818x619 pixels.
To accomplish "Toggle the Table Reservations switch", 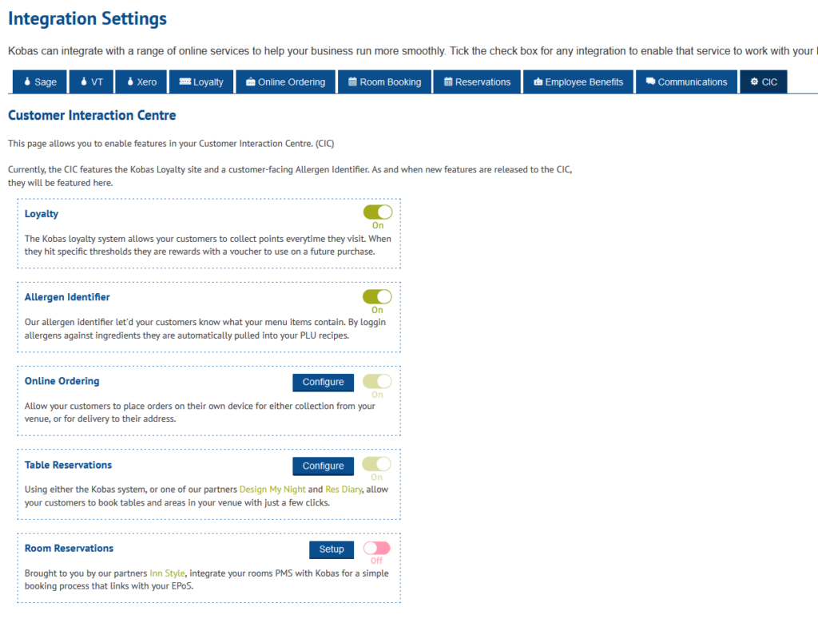I will (x=377, y=464).
